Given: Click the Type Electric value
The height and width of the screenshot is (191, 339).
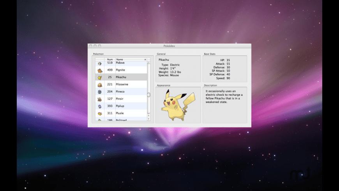Looking at the screenshot, I should 175,65.
